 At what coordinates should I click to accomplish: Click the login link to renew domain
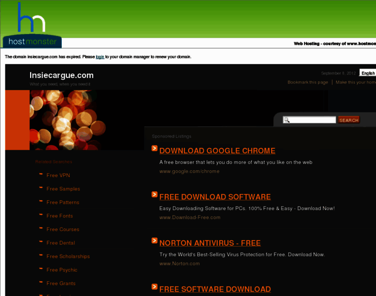click(x=100, y=57)
